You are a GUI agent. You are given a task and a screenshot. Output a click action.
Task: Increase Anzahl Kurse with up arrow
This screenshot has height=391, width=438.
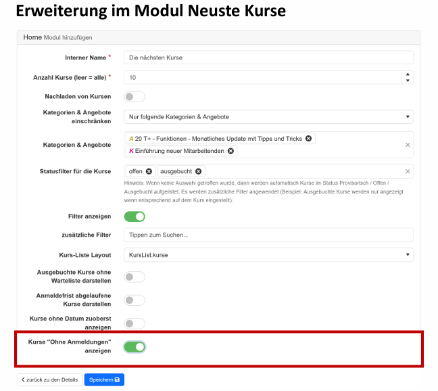tap(408, 74)
